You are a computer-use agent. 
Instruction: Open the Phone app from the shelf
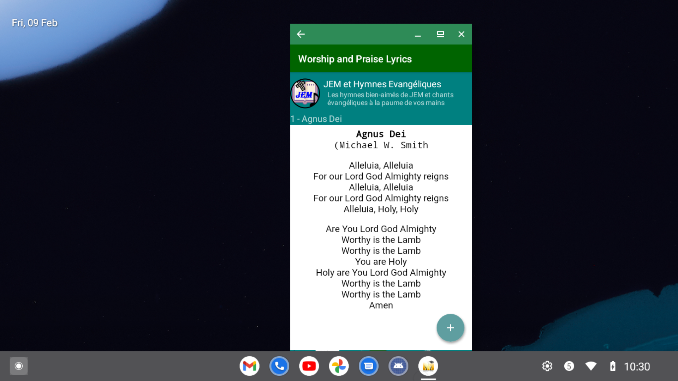[x=279, y=366]
